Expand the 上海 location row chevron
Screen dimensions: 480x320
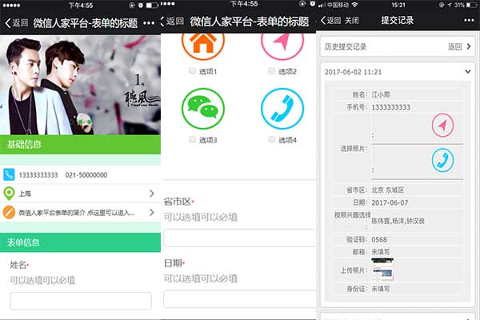tap(151, 194)
